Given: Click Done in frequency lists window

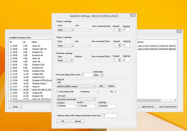Looking at the screenshot, I should tap(15, 107).
